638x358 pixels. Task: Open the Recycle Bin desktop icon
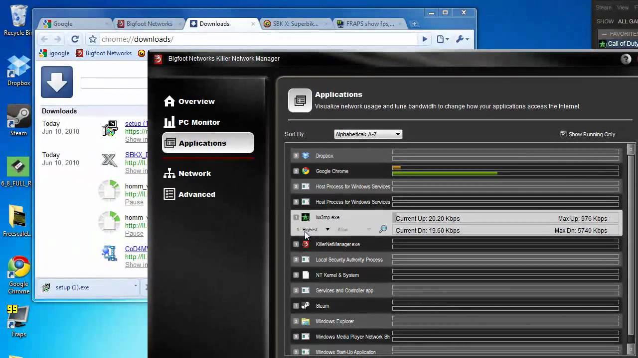click(x=18, y=20)
